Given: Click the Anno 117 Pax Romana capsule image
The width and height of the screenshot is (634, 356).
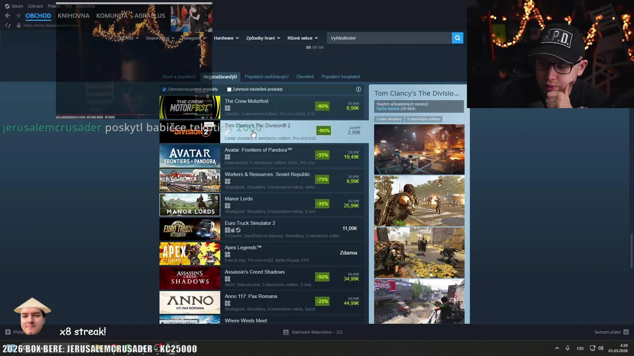Looking at the screenshot, I should click(x=190, y=303).
